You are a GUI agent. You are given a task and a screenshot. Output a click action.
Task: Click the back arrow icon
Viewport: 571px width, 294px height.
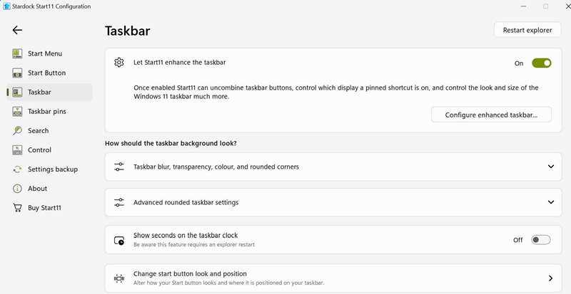(17, 30)
